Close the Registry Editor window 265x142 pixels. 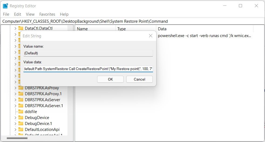click(256, 6)
